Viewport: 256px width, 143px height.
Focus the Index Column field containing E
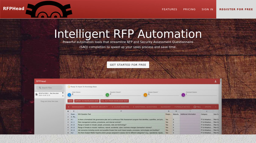click(x=87, y=94)
